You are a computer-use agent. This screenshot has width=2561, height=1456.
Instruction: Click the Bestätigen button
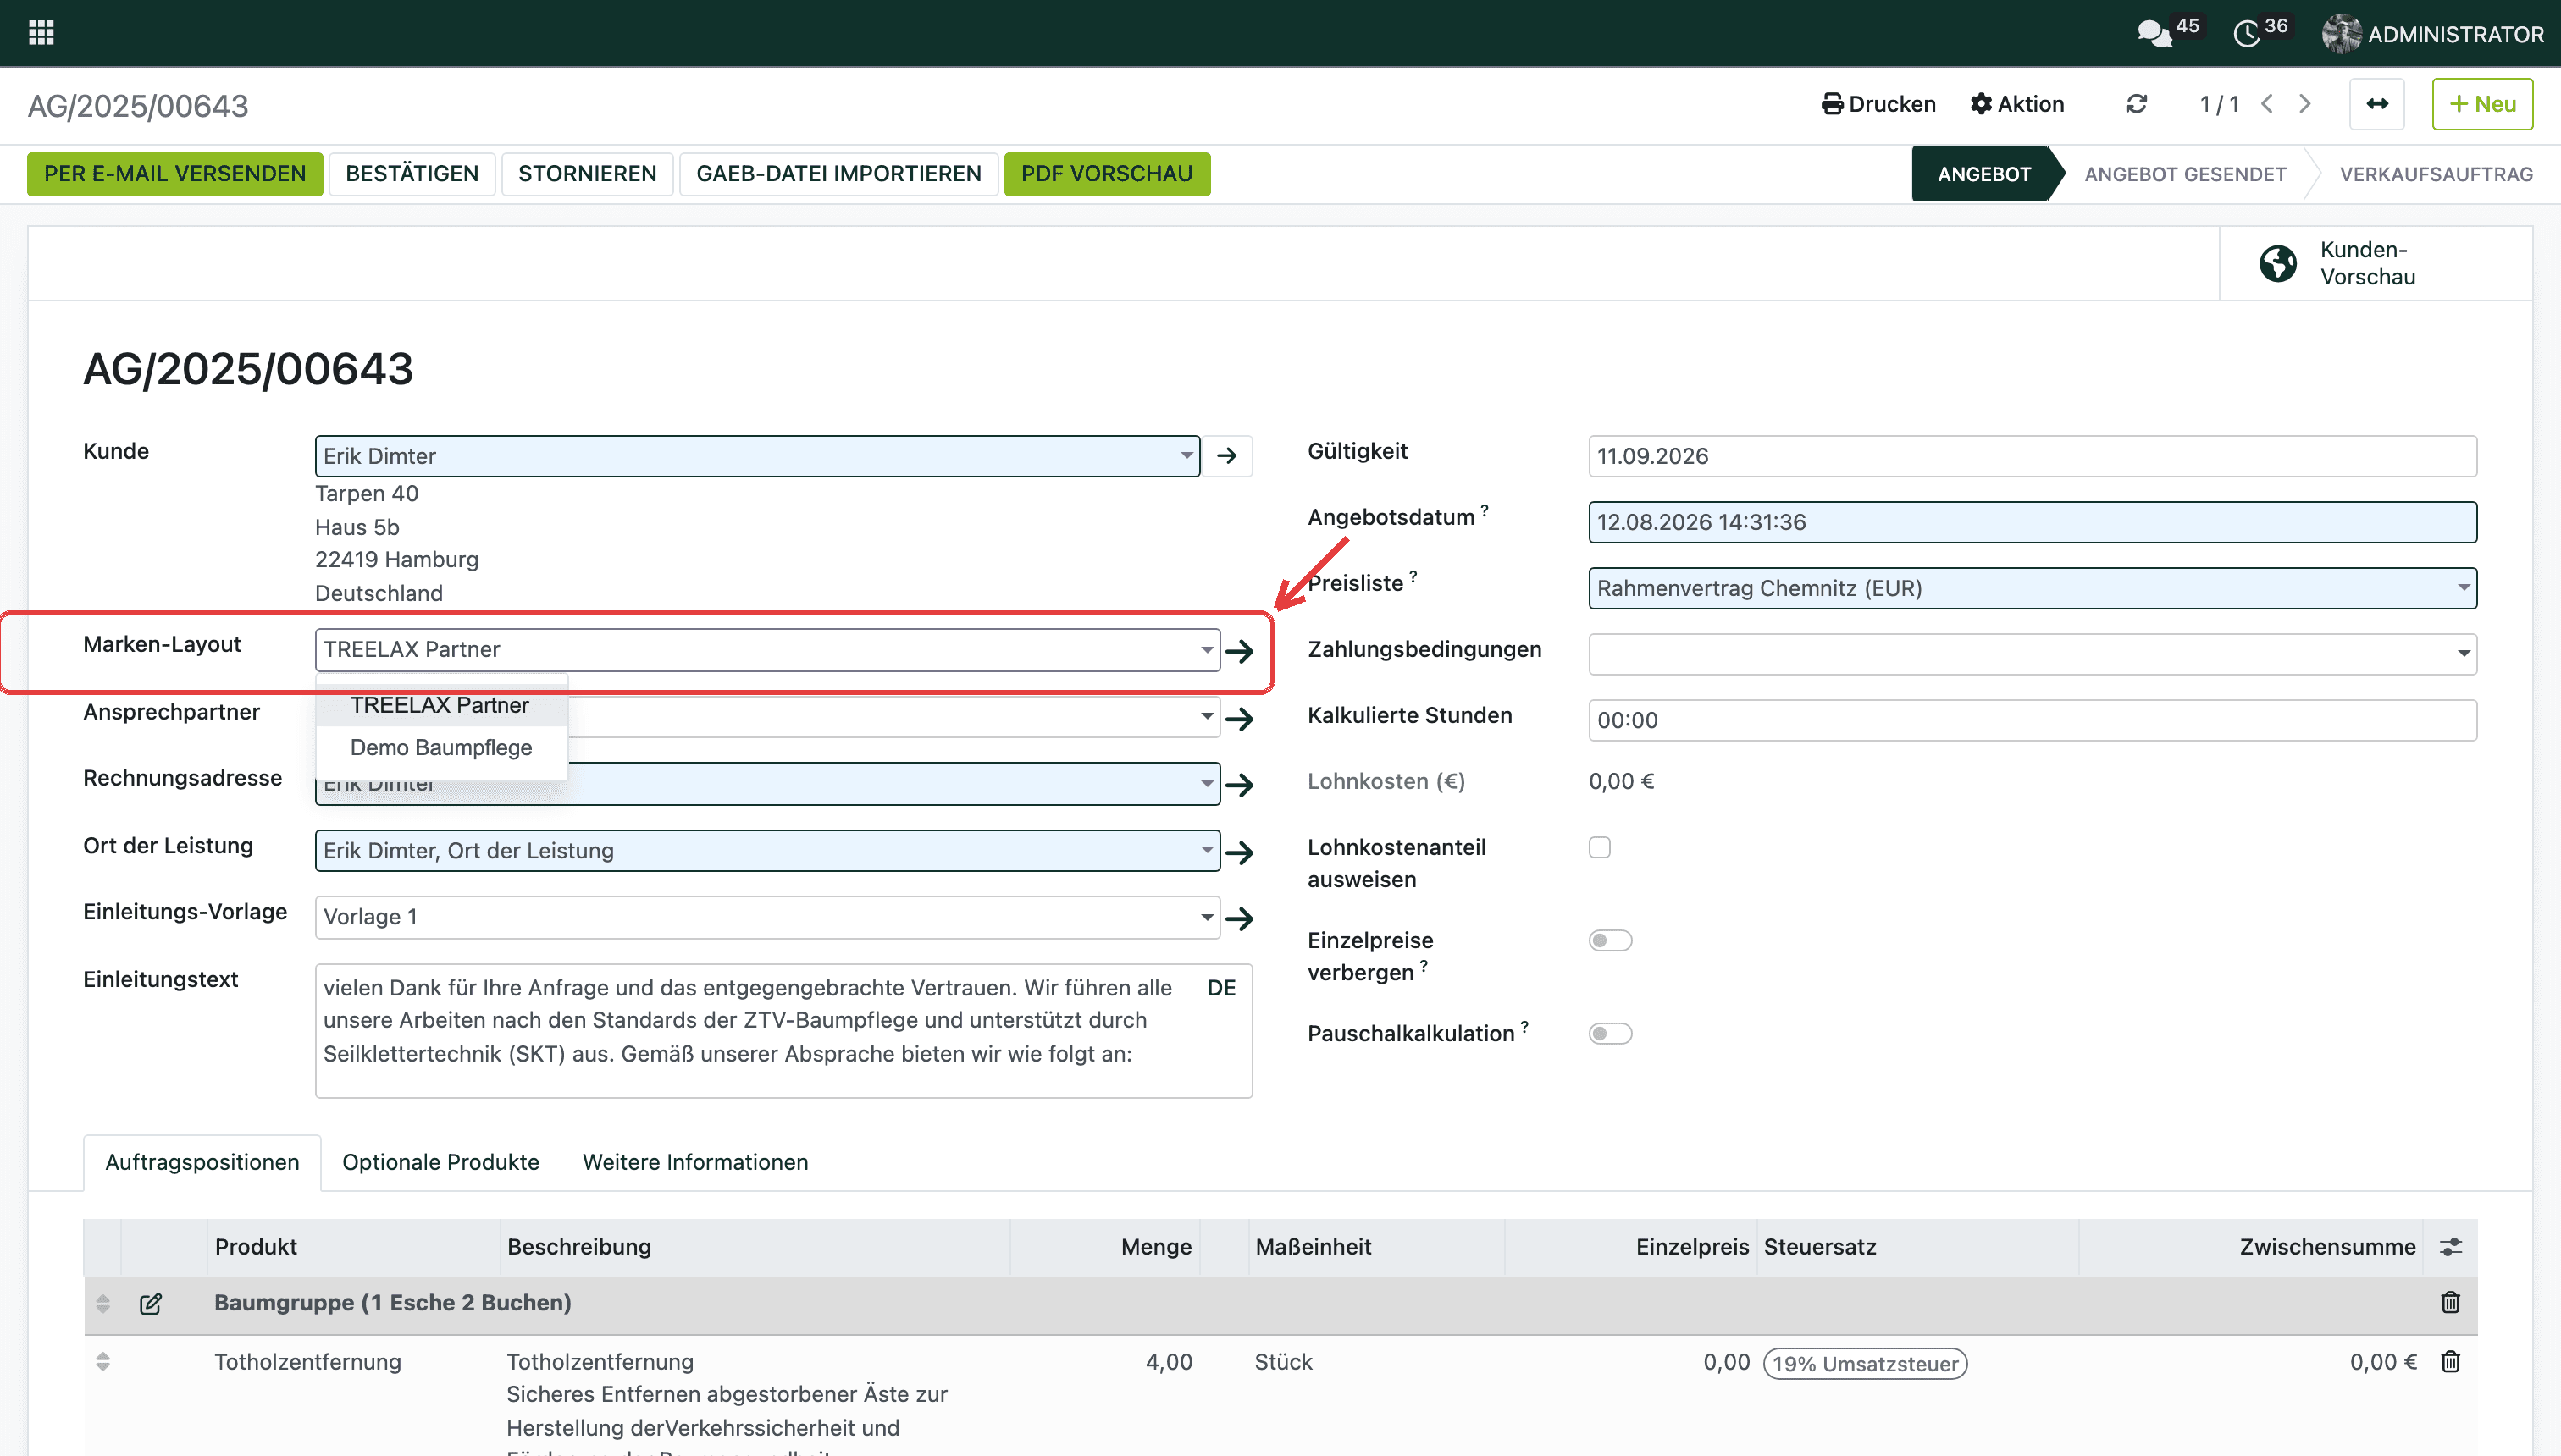(x=412, y=174)
